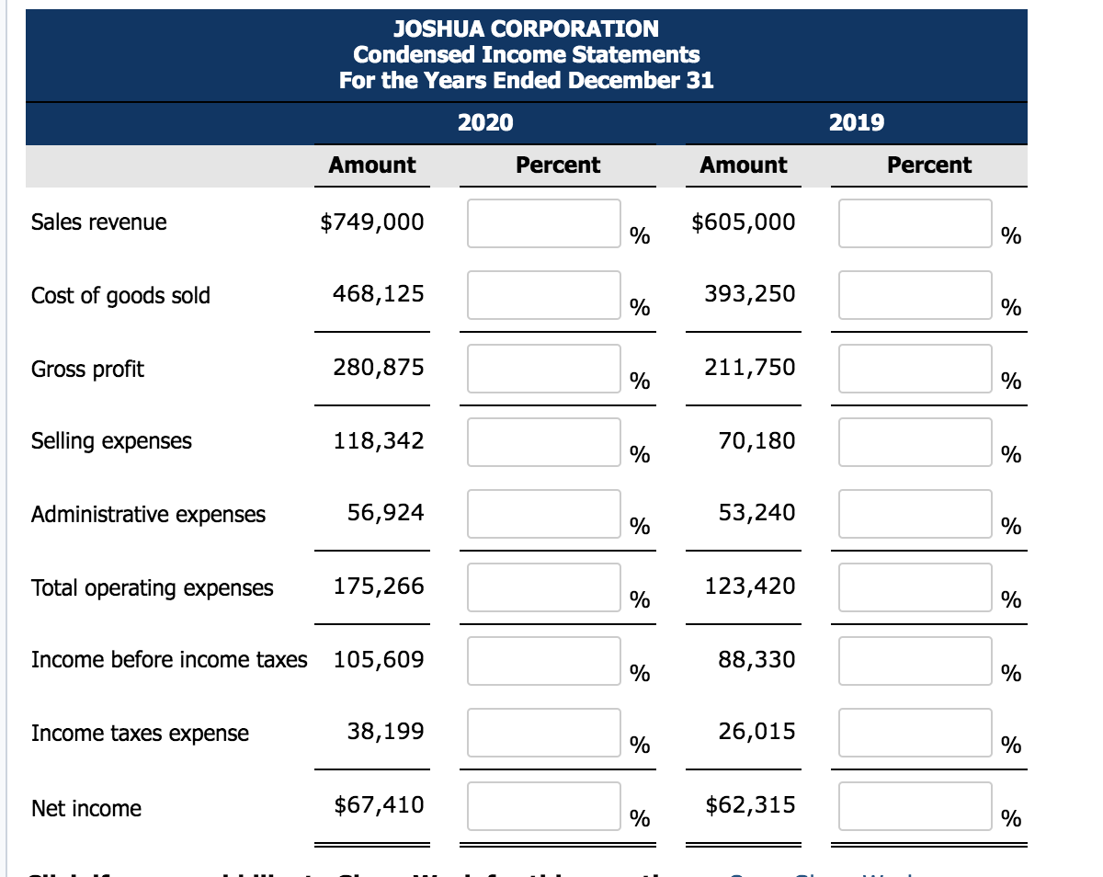Click the 2020 Income before income taxes percent field

[x=542, y=660]
